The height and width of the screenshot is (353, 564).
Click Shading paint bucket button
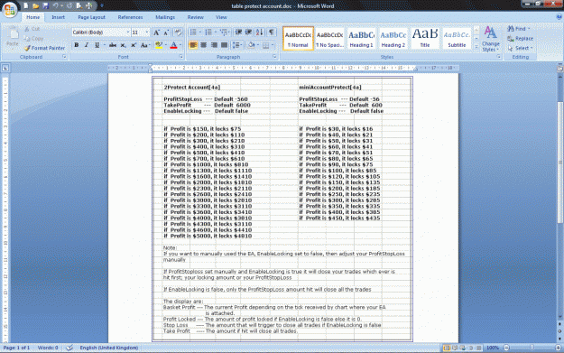point(251,45)
